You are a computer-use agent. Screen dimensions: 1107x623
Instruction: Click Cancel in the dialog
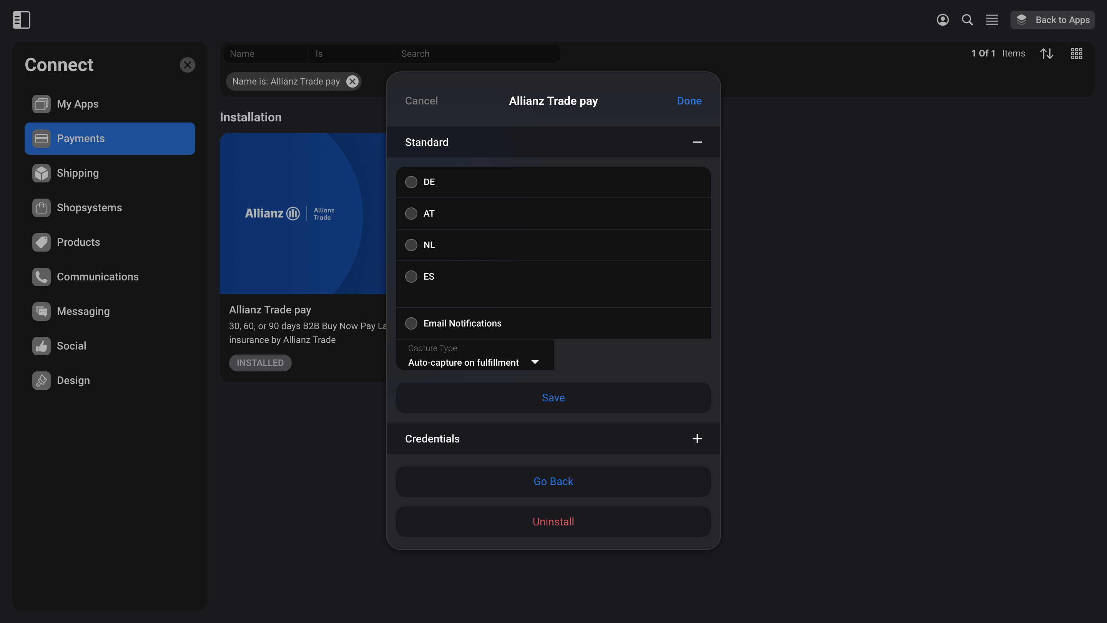click(x=421, y=101)
